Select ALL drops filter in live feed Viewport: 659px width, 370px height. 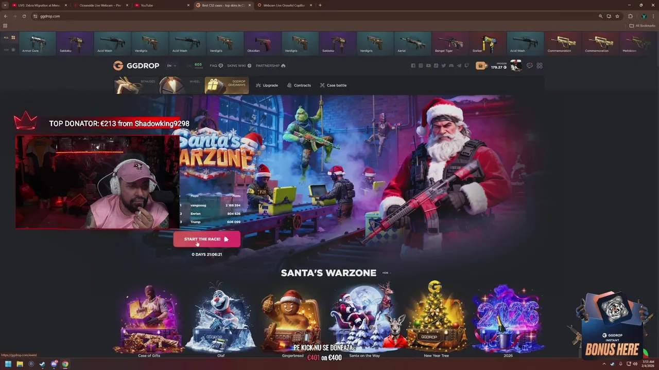pos(9,38)
